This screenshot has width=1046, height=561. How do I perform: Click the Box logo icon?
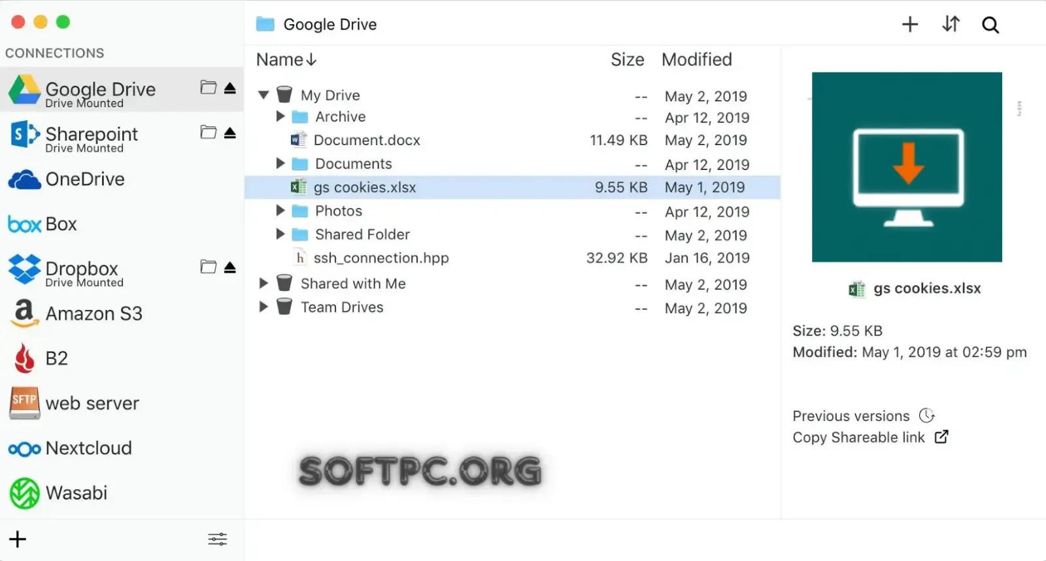tap(24, 224)
